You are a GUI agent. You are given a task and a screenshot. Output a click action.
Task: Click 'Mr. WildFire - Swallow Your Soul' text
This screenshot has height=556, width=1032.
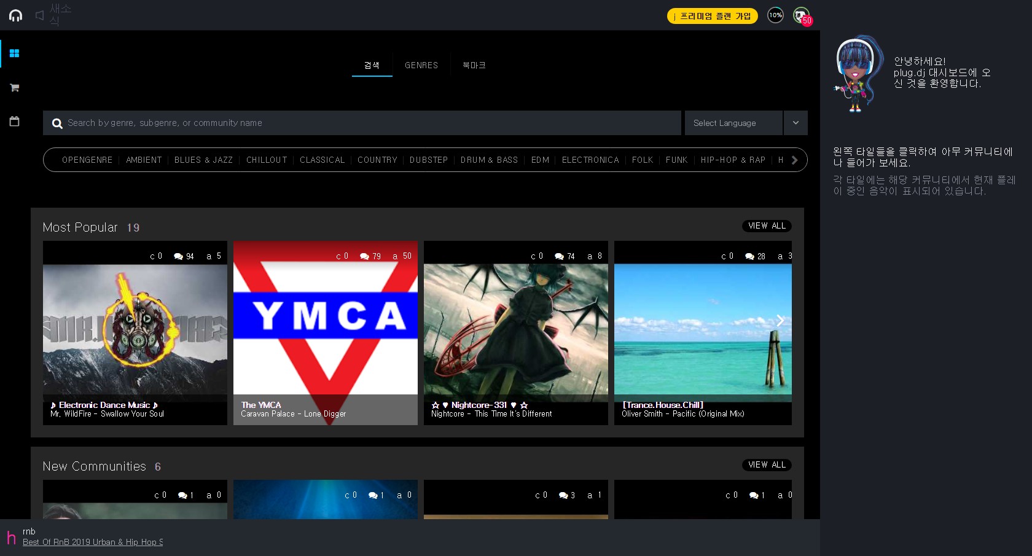(x=107, y=414)
